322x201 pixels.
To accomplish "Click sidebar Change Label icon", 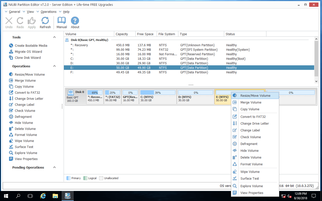I will tap(11, 105).
